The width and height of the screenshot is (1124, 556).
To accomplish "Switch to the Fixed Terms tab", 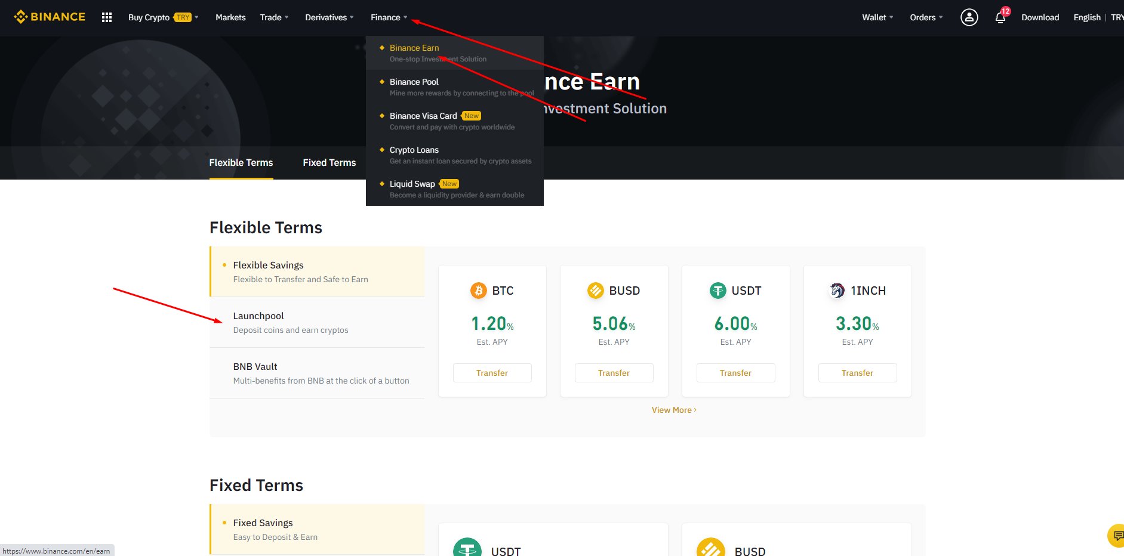I will tap(329, 162).
